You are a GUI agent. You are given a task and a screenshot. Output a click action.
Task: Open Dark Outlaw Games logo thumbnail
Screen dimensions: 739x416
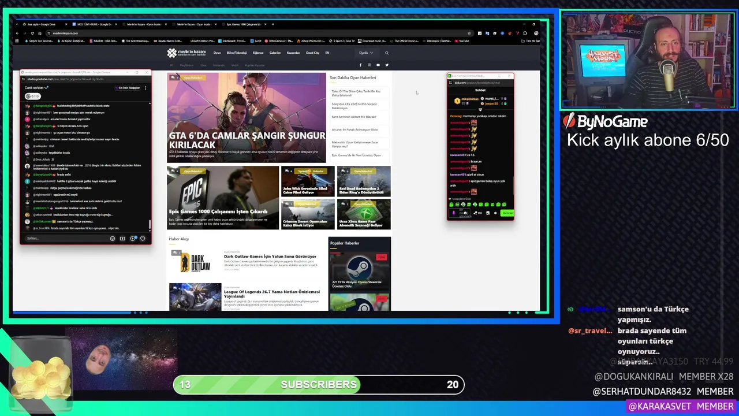point(195,263)
